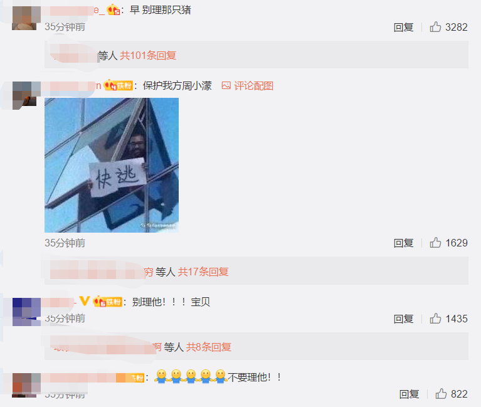Open the first commenter's avatar

coord(26,18)
